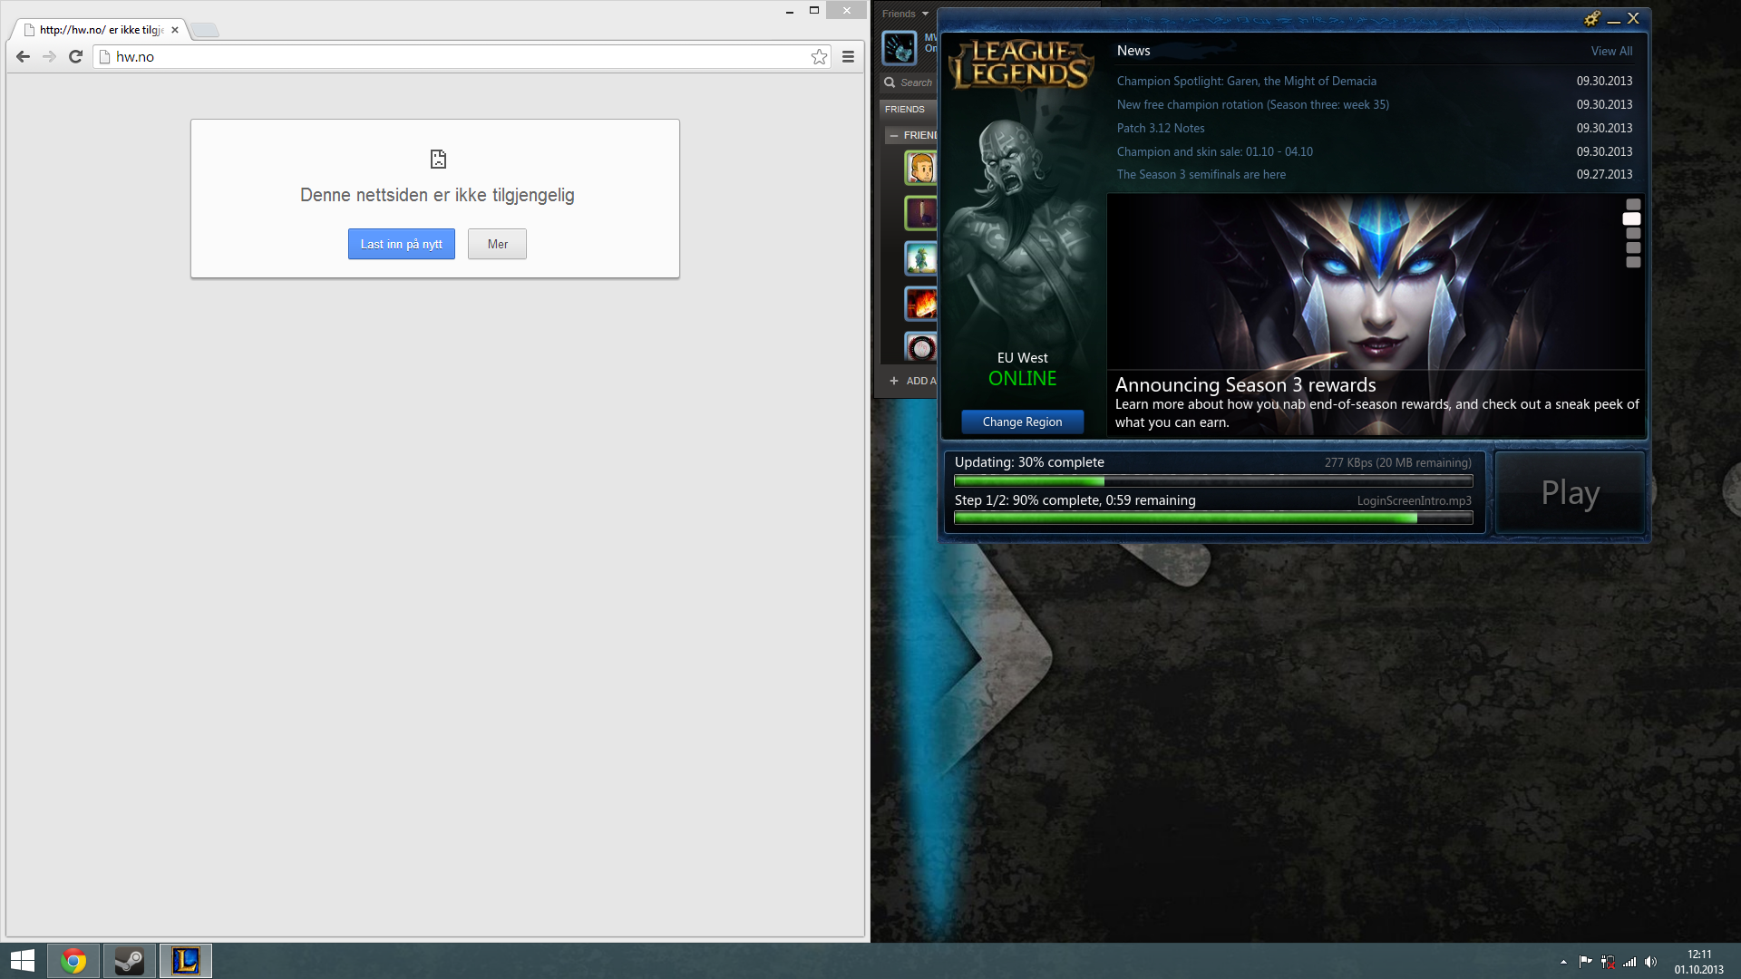Show hidden system tray icons

tap(1563, 962)
